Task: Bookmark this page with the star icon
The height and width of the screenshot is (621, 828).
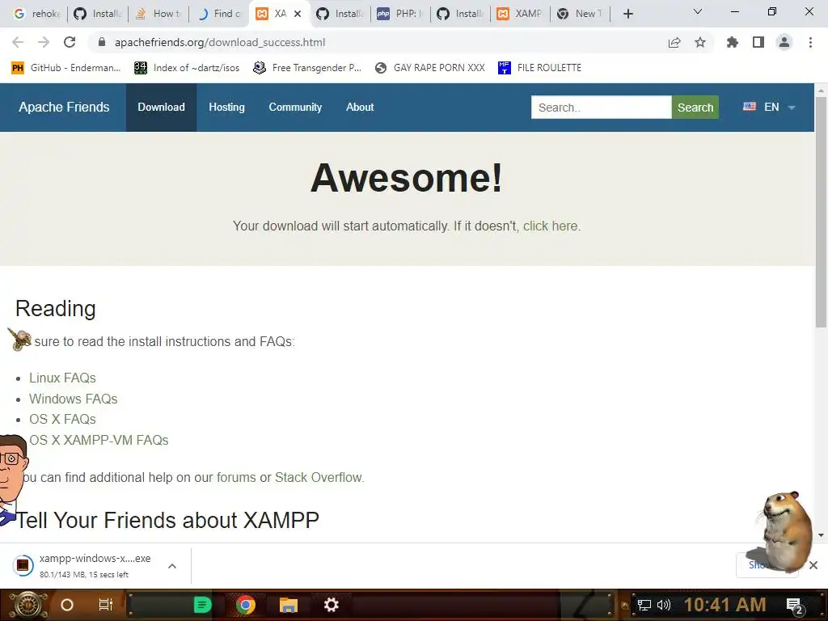Action: [700, 42]
